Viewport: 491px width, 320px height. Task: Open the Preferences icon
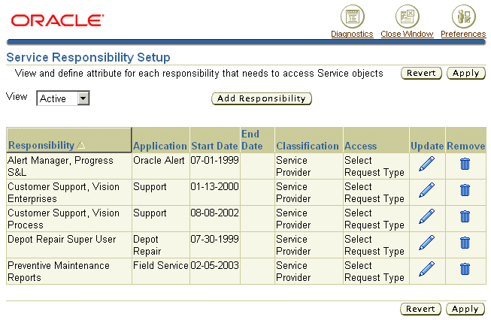(x=463, y=17)
